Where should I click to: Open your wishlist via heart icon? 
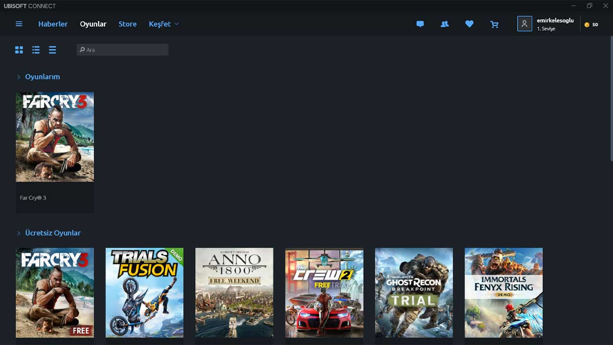point(469,24)
